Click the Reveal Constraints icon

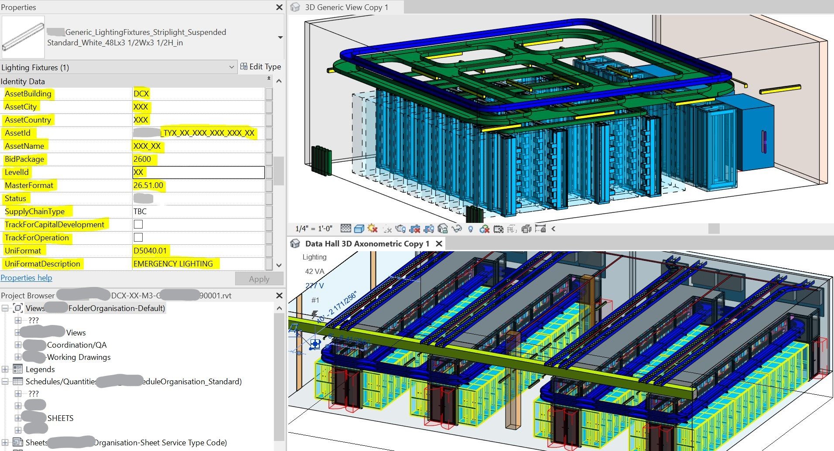(x=540, y=228)
